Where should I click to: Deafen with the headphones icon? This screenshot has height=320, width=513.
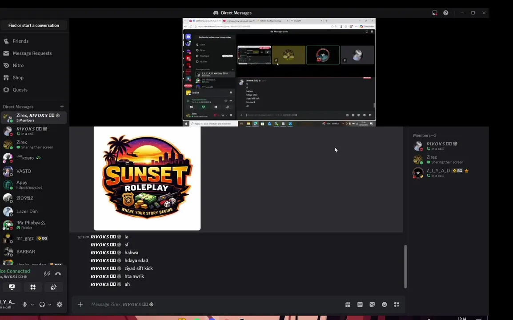[42, 304]
